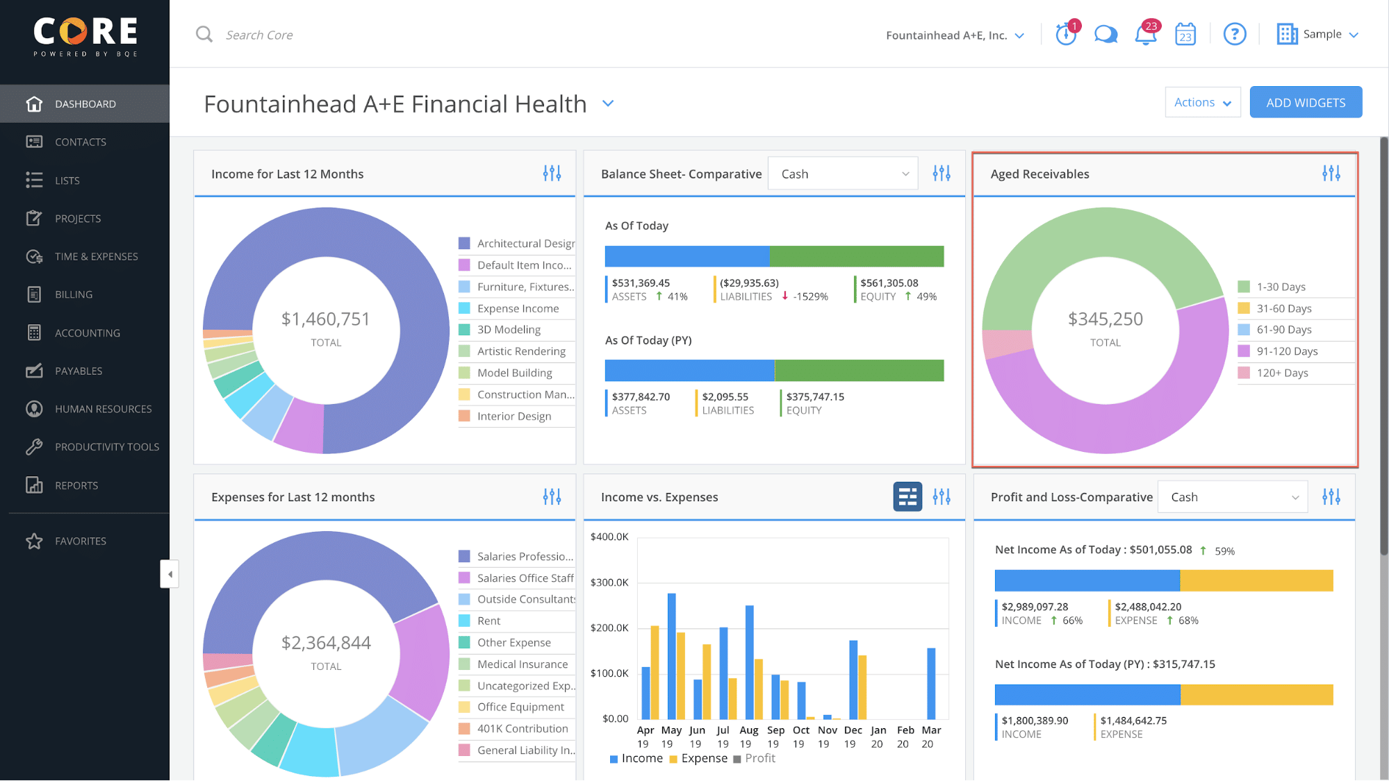Screen dimensions: 1389x781
Task: Open the Cash dropdown on Balance Sheet widget
Action: 842,173
